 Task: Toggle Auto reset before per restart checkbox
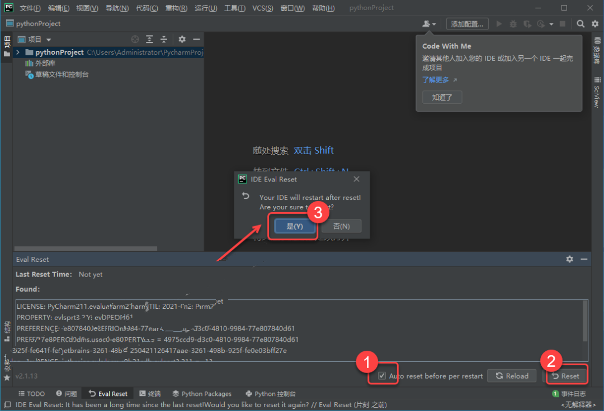[382, 376]
